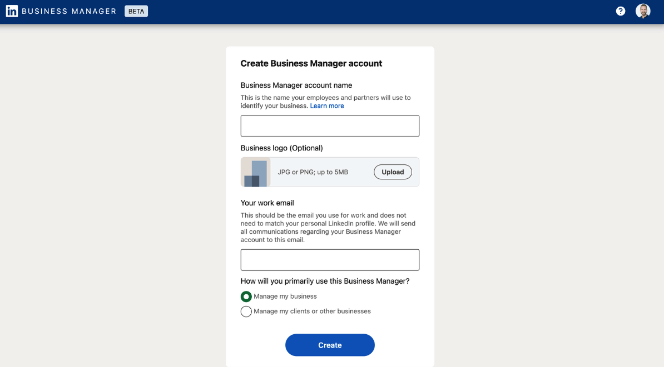This screenshot has width=664, height=367.
Task: Click the LinkedIn logo icon
Action: (x=12, y=12)
